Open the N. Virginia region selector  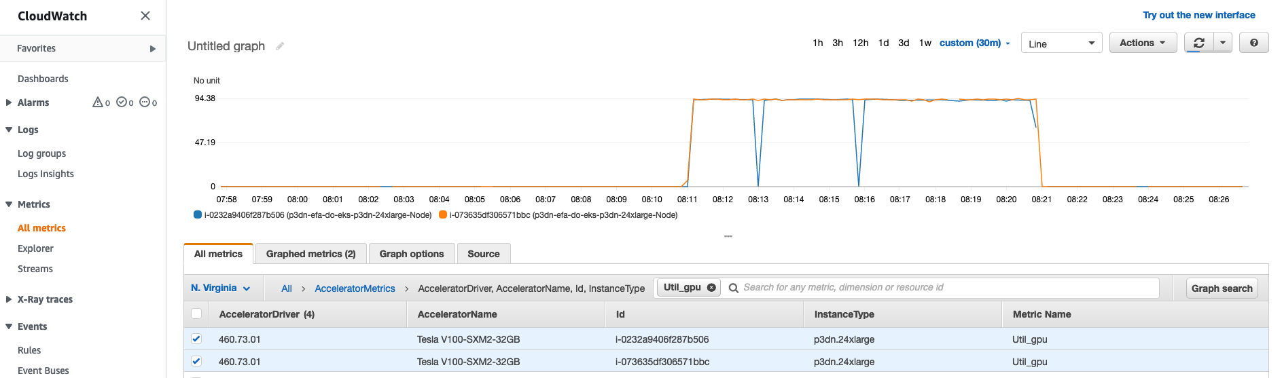coord(221,288)
